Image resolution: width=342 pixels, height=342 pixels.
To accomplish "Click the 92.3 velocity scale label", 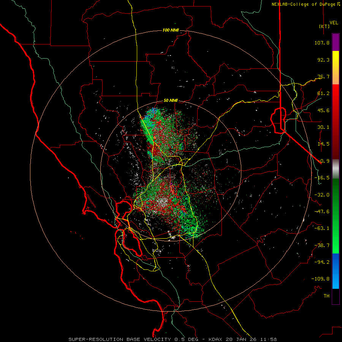I will tap(323, 60).
